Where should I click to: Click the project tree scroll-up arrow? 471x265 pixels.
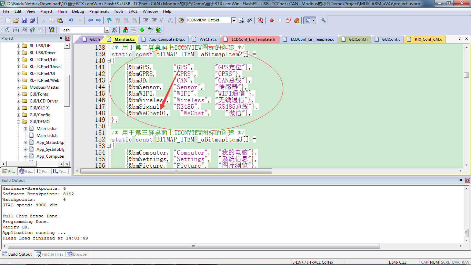(67, 46)
